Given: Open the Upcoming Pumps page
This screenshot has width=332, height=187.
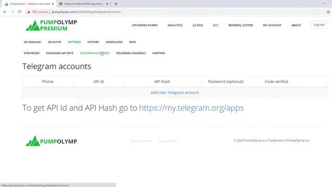Looking at the screenshot, I should 145,25.
